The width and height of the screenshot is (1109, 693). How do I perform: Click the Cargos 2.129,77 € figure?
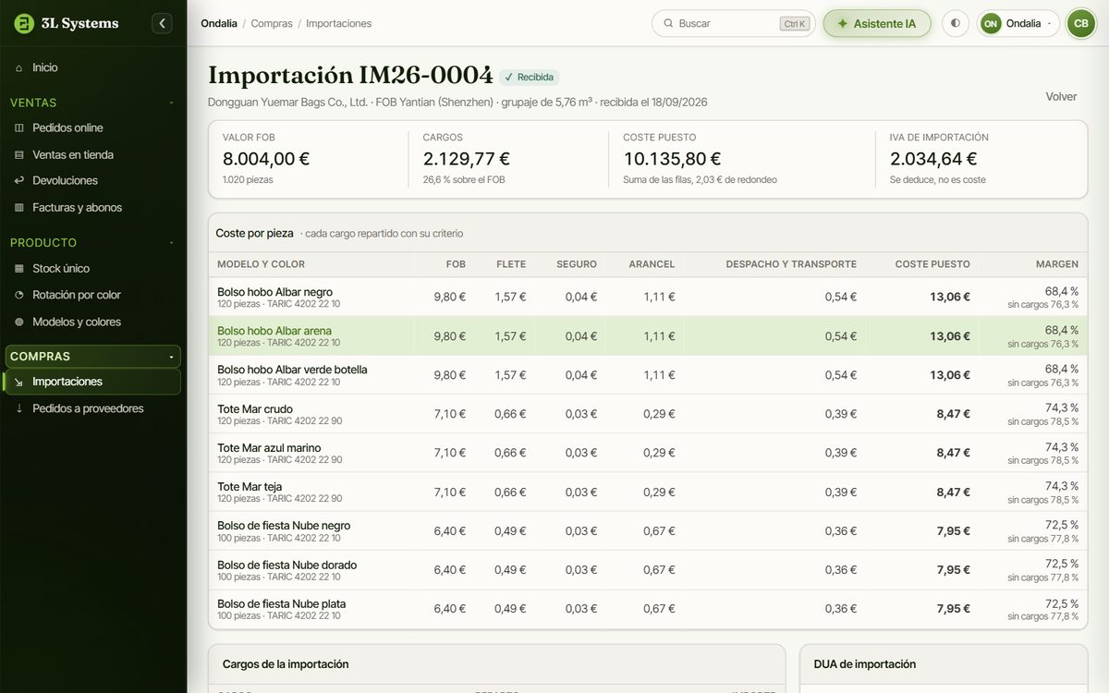[467, 159]
